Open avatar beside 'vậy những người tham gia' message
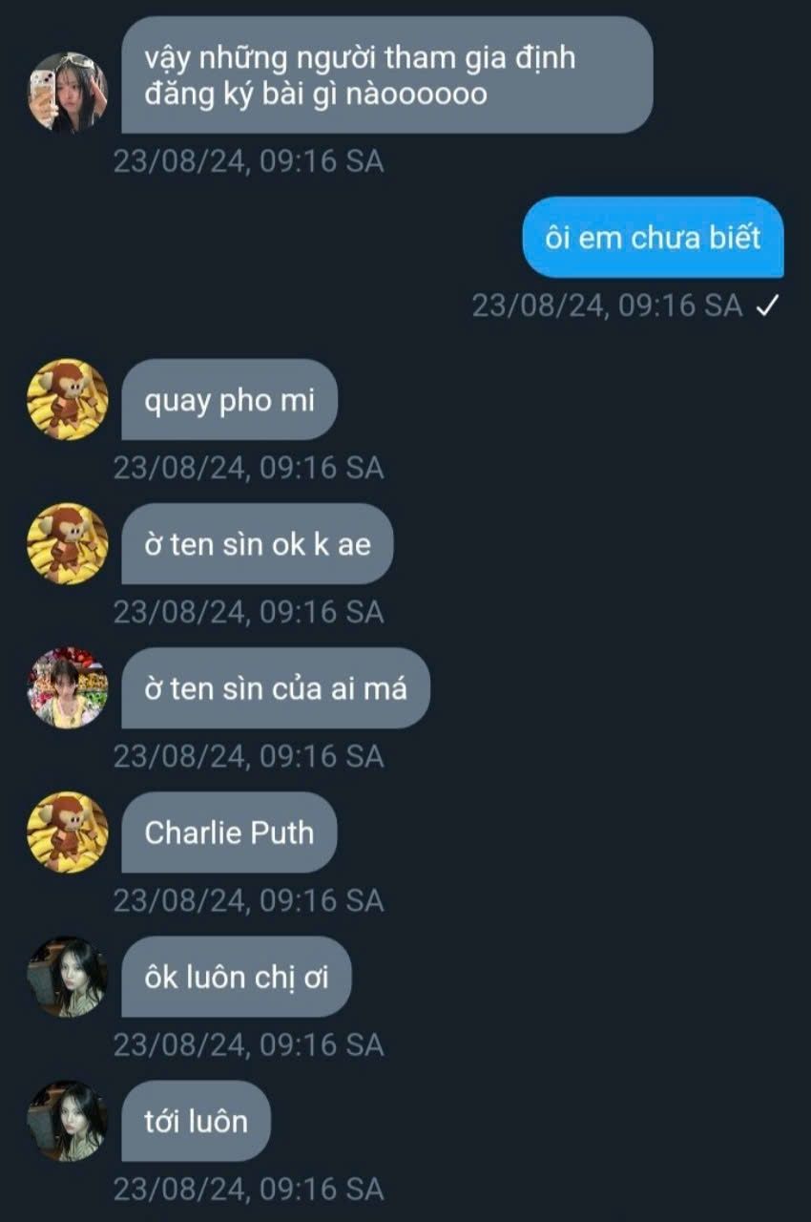Image resolution: width=811 pixels, height=1222 pixels. click(67, 93)
